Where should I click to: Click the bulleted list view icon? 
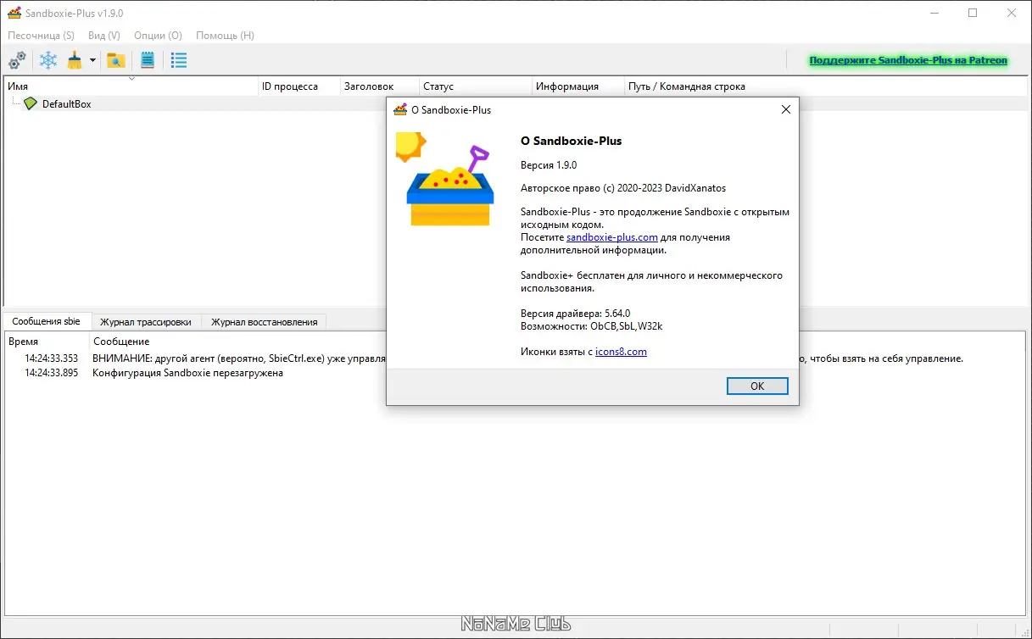(179, 60)
